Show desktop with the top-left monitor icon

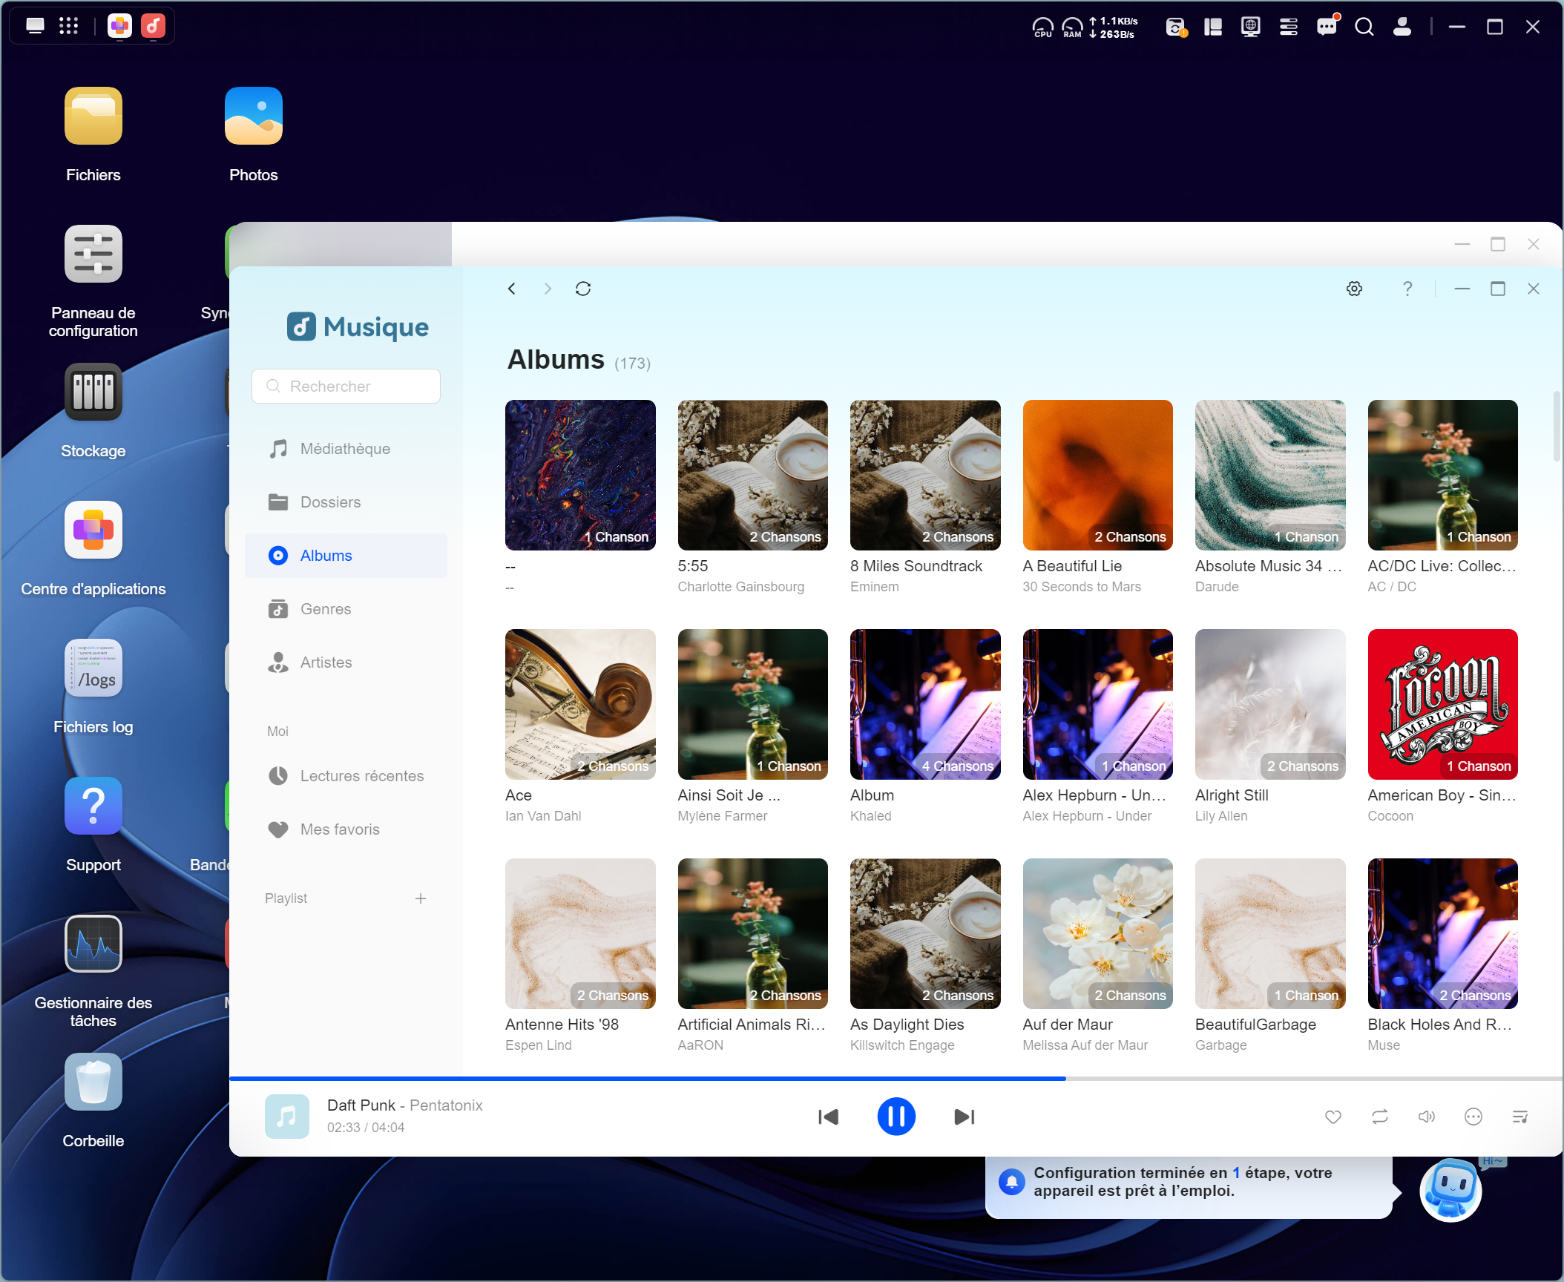[35, 26]
